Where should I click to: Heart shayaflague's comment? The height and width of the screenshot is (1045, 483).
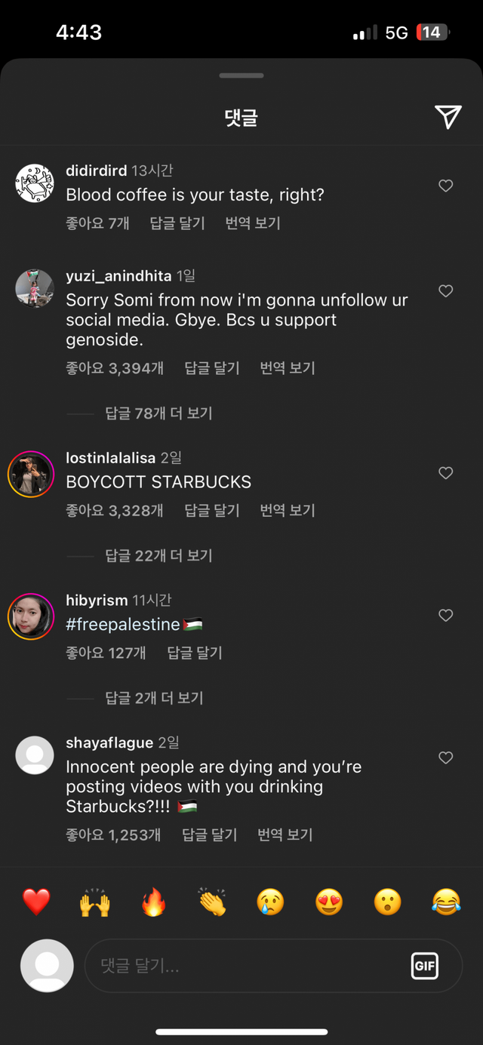coord(446,758)
